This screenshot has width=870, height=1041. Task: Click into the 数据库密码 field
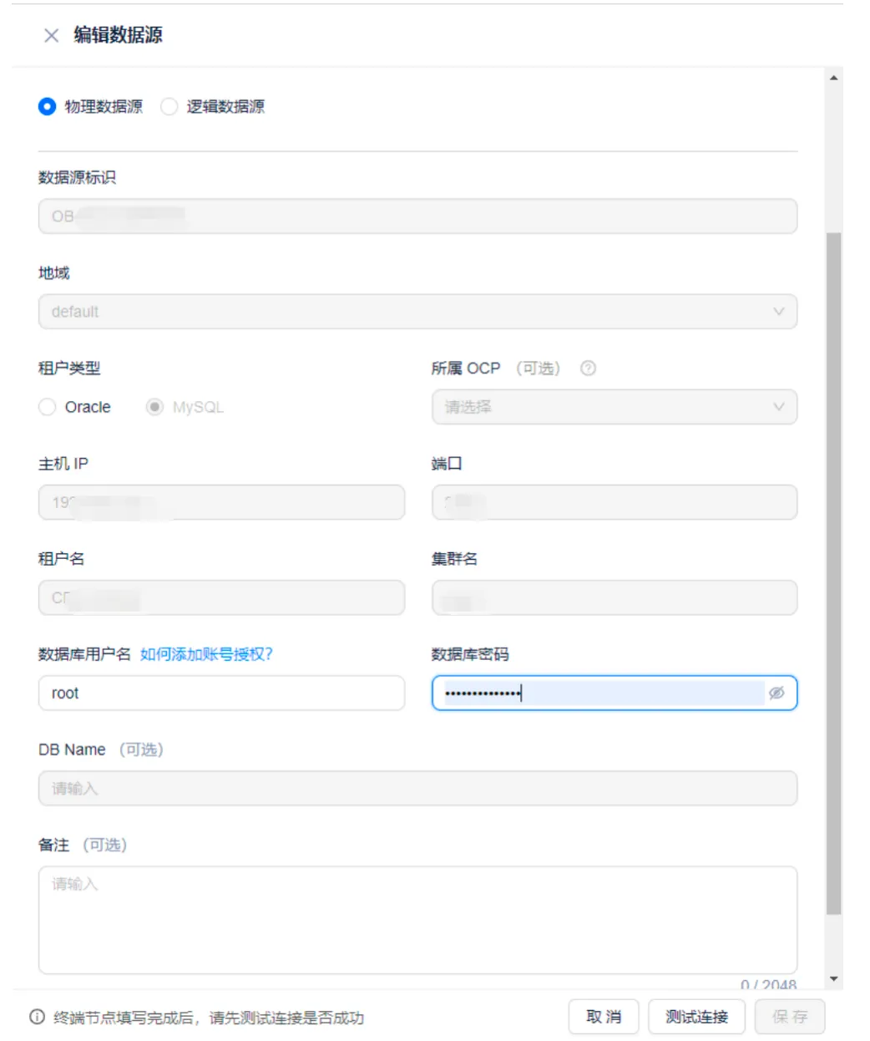tap(601, 693)
